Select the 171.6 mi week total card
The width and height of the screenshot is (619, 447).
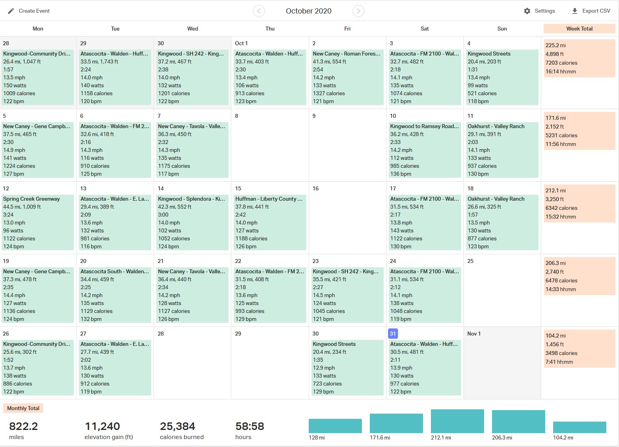click(x=579, y=131)
